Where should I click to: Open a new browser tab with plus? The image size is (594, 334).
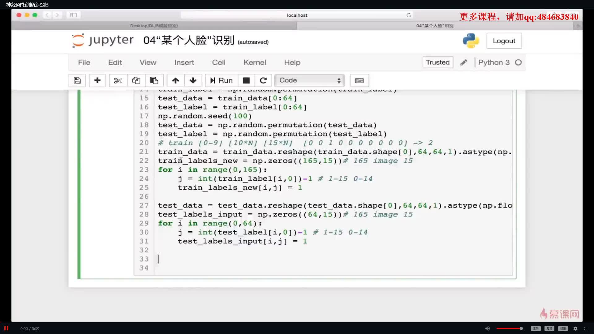coord(578,26)
